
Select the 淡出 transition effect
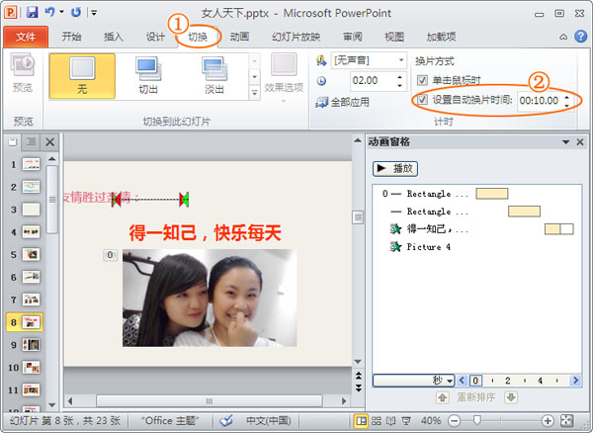tap(214, 76)
